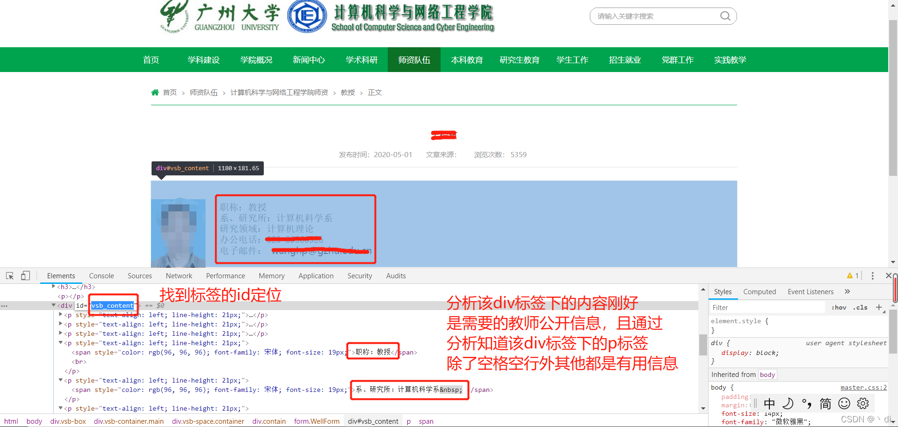
Task: Click the green home icon in breadcrumb
Action: 155,93
